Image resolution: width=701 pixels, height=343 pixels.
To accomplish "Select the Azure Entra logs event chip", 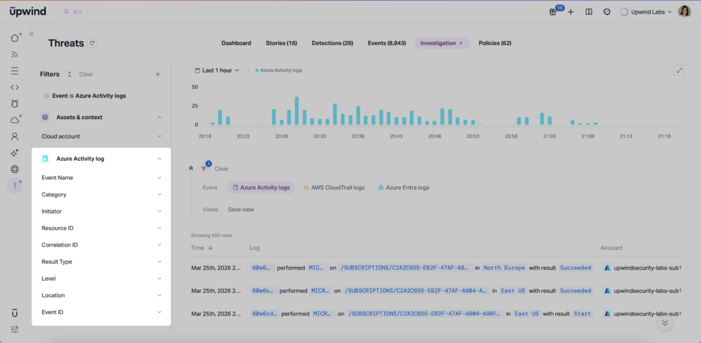I will coord(403,188).
